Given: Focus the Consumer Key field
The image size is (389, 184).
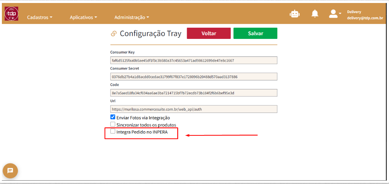Looking at the screenshot, I should [x=194, y=61].
